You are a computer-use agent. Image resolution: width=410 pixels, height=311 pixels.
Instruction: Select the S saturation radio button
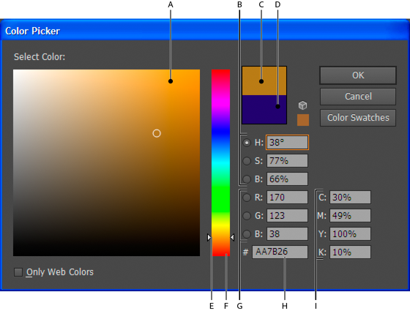pos(247,161)
